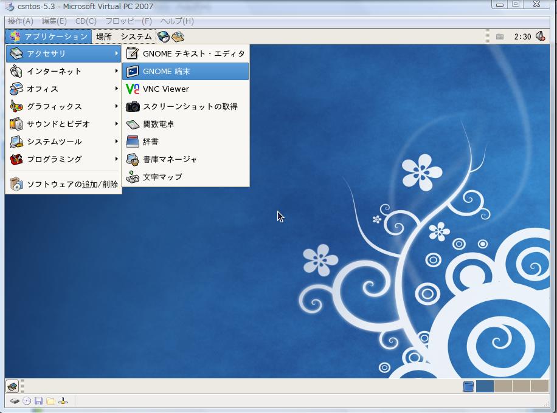
Task: Click the show desktop icon in bottom panel
Action: (x=12, y=386)
